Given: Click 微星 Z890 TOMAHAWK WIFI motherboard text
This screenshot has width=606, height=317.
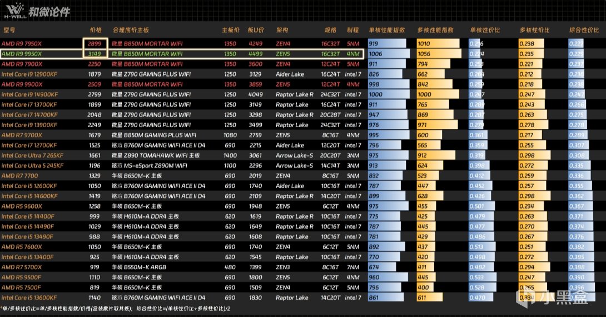Looking at the screenshot, I should [155, 155].
